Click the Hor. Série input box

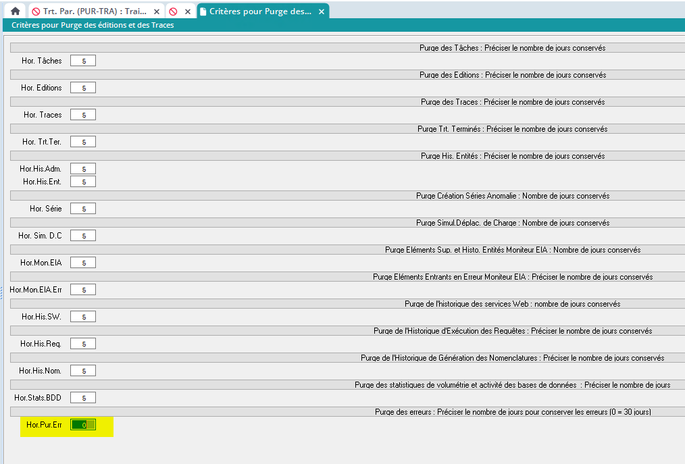coord(83,209)
